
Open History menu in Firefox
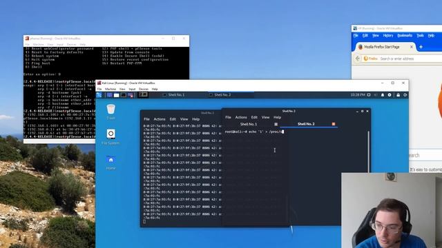coord(388,35)
